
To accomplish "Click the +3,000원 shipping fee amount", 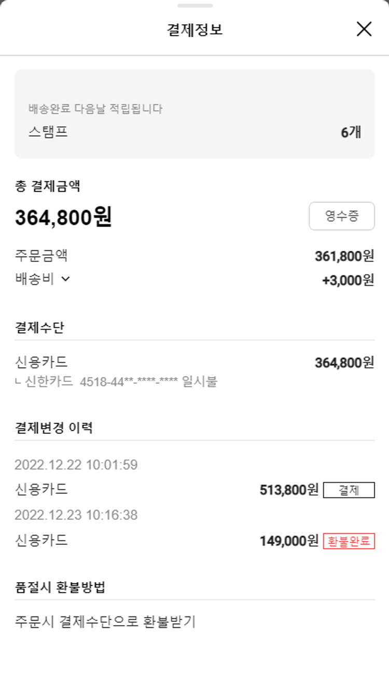I will [348, 280].
